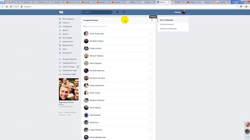
Task: Click the VK header search field
Action: [x=97, y=12]
